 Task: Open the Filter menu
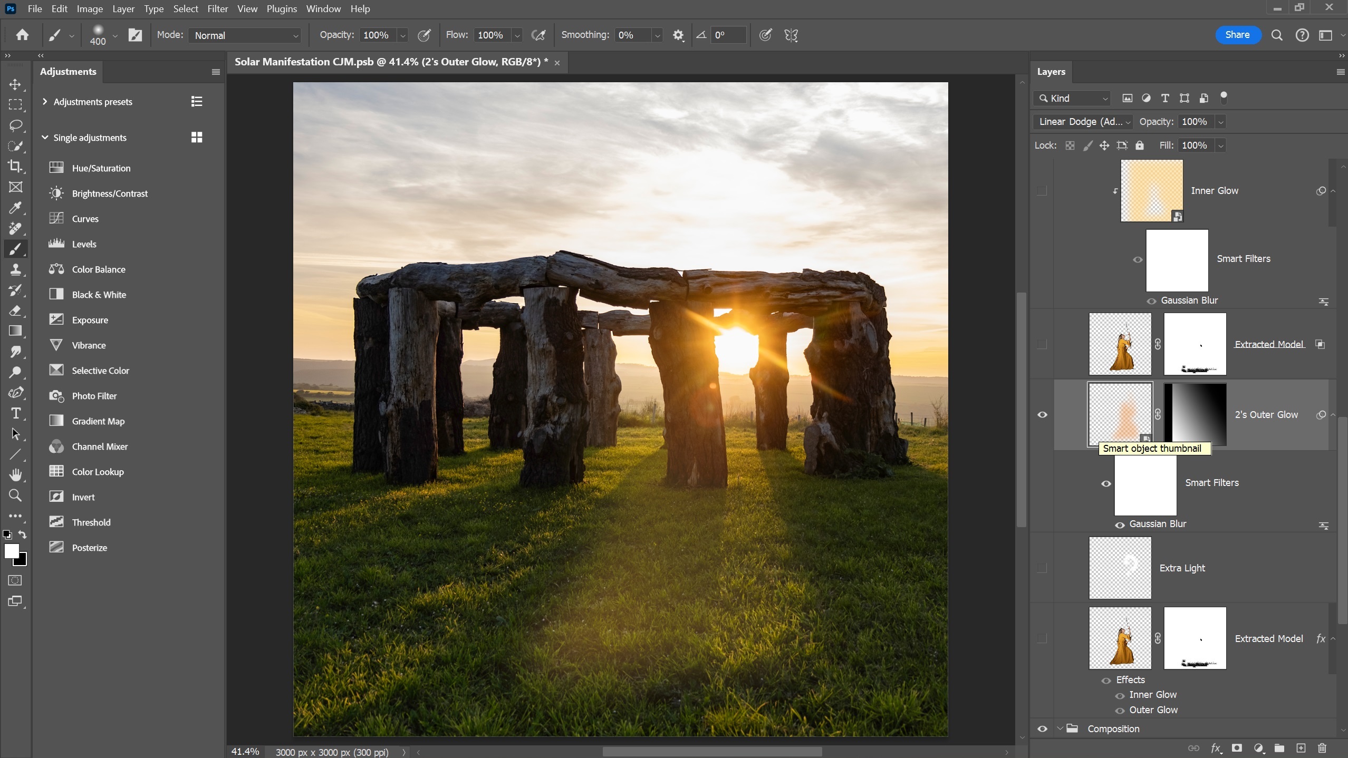click(x=217, y=9)
